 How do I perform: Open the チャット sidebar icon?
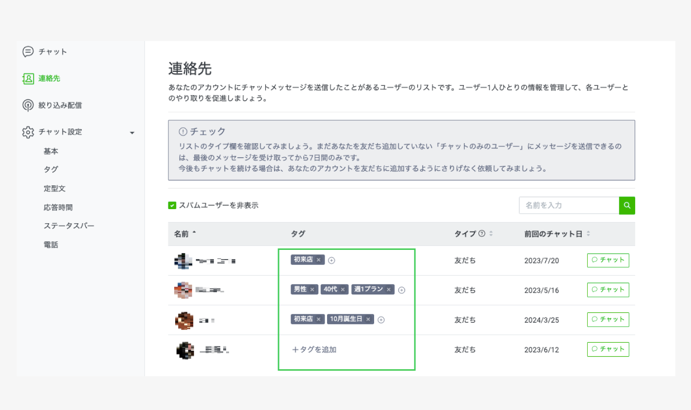28,51
